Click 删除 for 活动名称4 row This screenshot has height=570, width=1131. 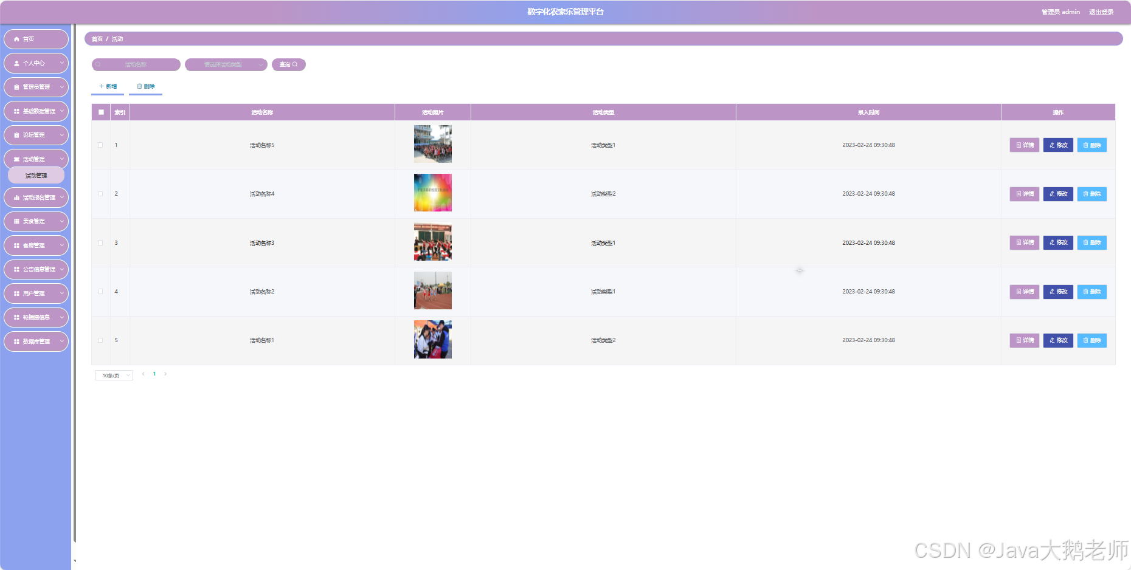pos(1092,194)
